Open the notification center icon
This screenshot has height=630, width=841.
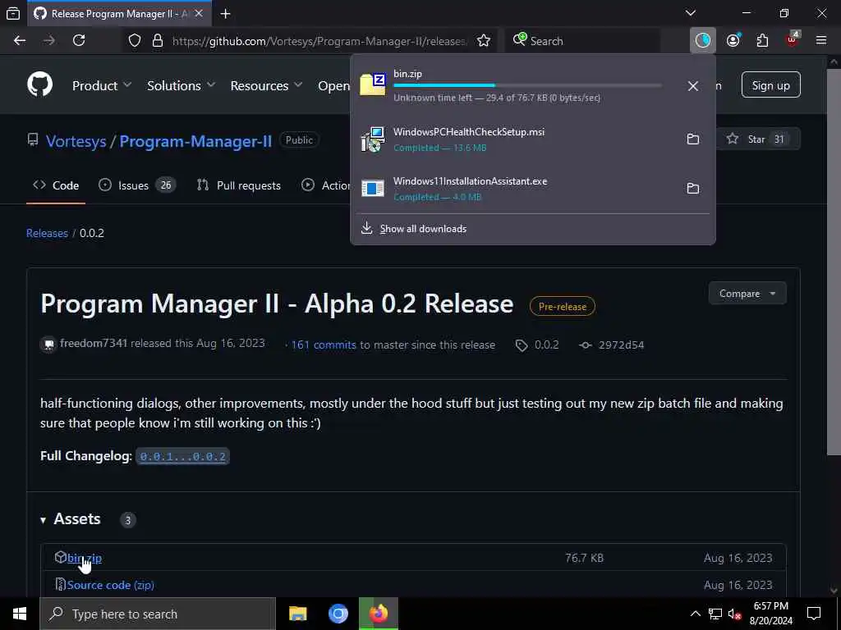[814, 614]
